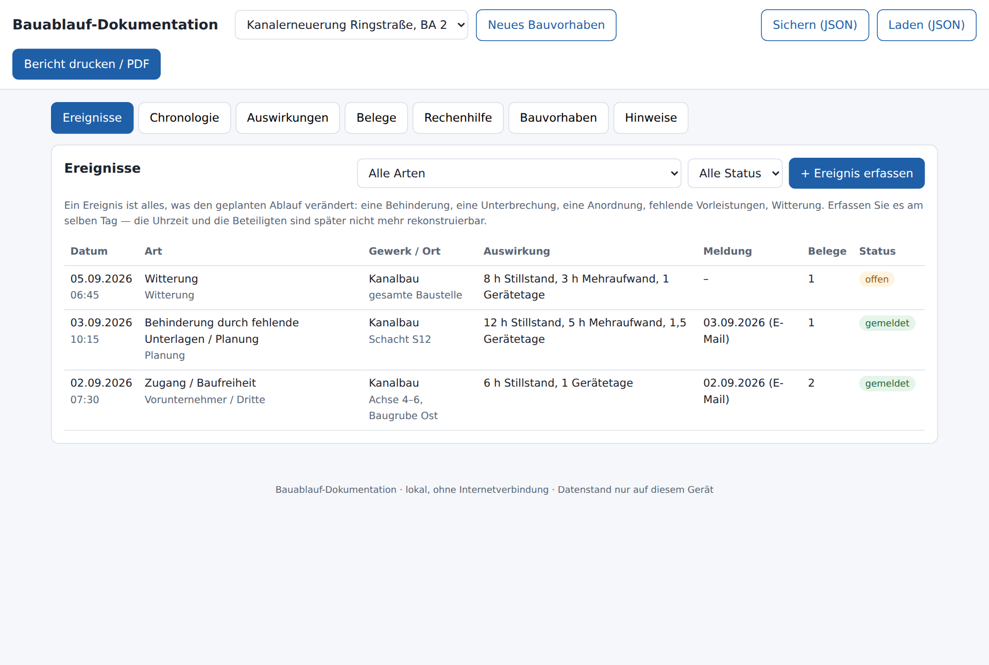
Task: Click the Art column header
Action: coord(154,251)
